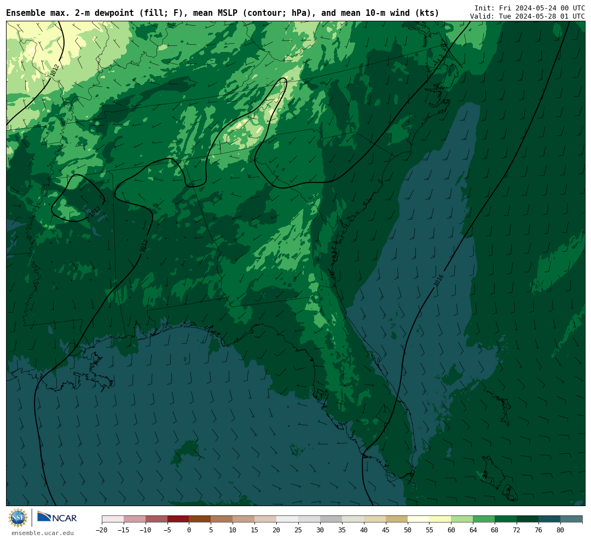Click the '-15' colorbar tick label
Image resolution: width=591 pixels, height=540 pixels.
[124, 530]
